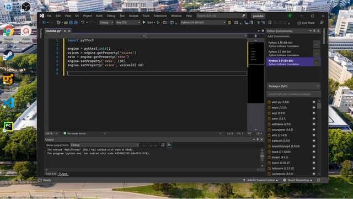Open the editor right member navigation dropdown
This screenshot has width=353, height=199.
pos(196,36)
